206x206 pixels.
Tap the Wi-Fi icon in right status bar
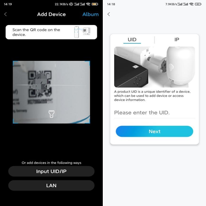coord(192,4)
